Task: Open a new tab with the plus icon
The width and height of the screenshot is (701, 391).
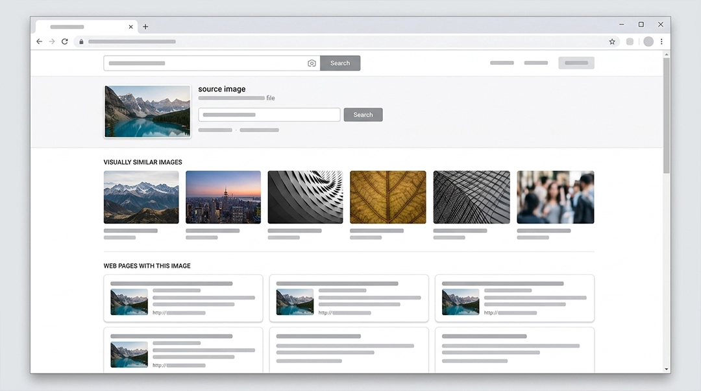Action: (x=145, y=27)
